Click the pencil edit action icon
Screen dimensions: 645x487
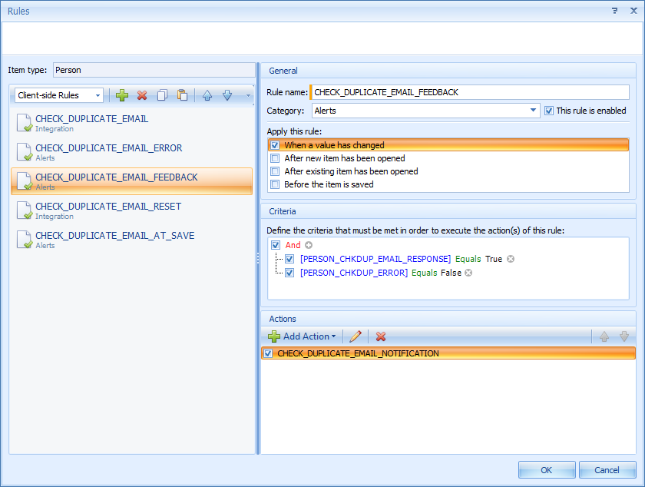[x=355, y=336]
